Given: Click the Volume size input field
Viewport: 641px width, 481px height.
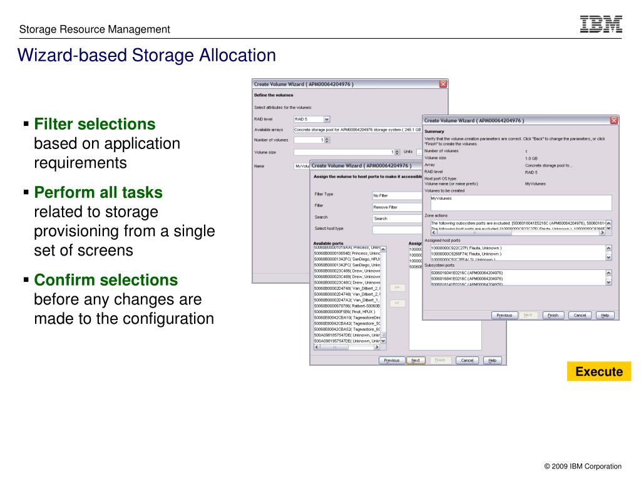Looking at the screenshot, I should pos(344,152).
